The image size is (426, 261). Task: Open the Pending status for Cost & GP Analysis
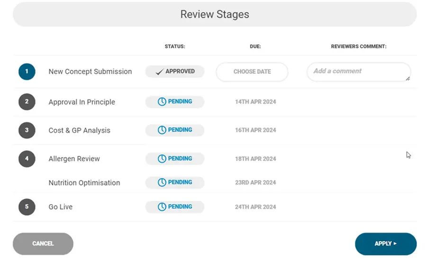[174, 130]
